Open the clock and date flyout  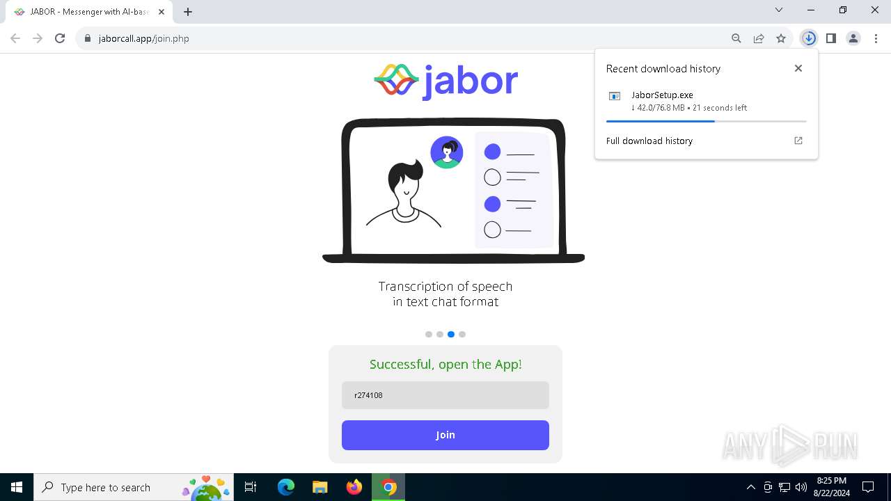pyautogui.click(x=832, y=487)
